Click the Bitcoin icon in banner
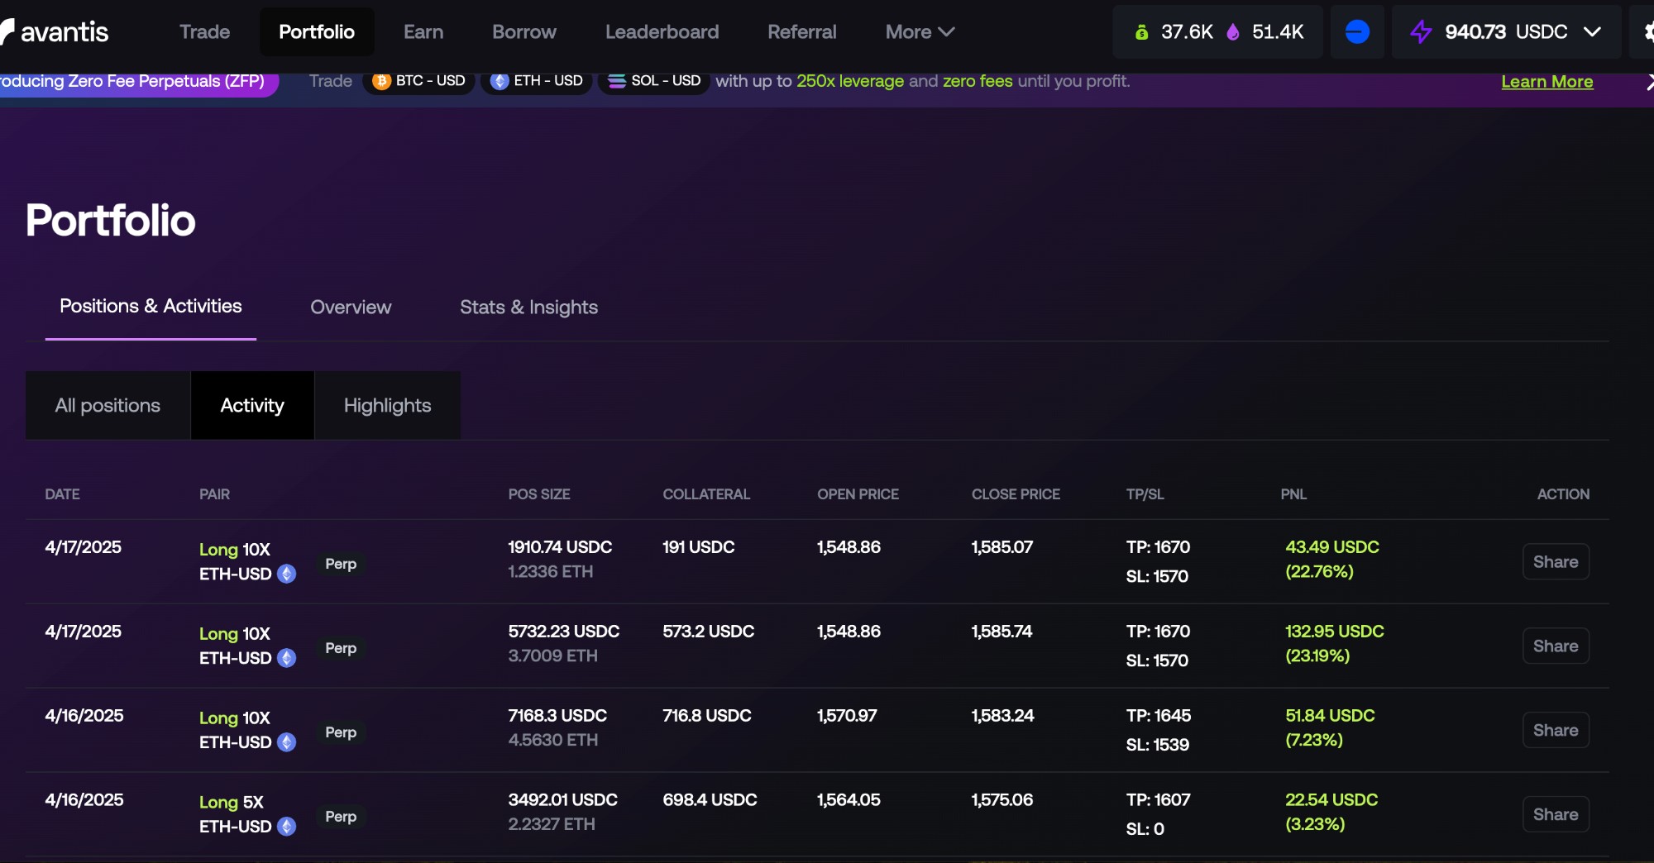The image size is (1654, 863). tap(381, 81)
